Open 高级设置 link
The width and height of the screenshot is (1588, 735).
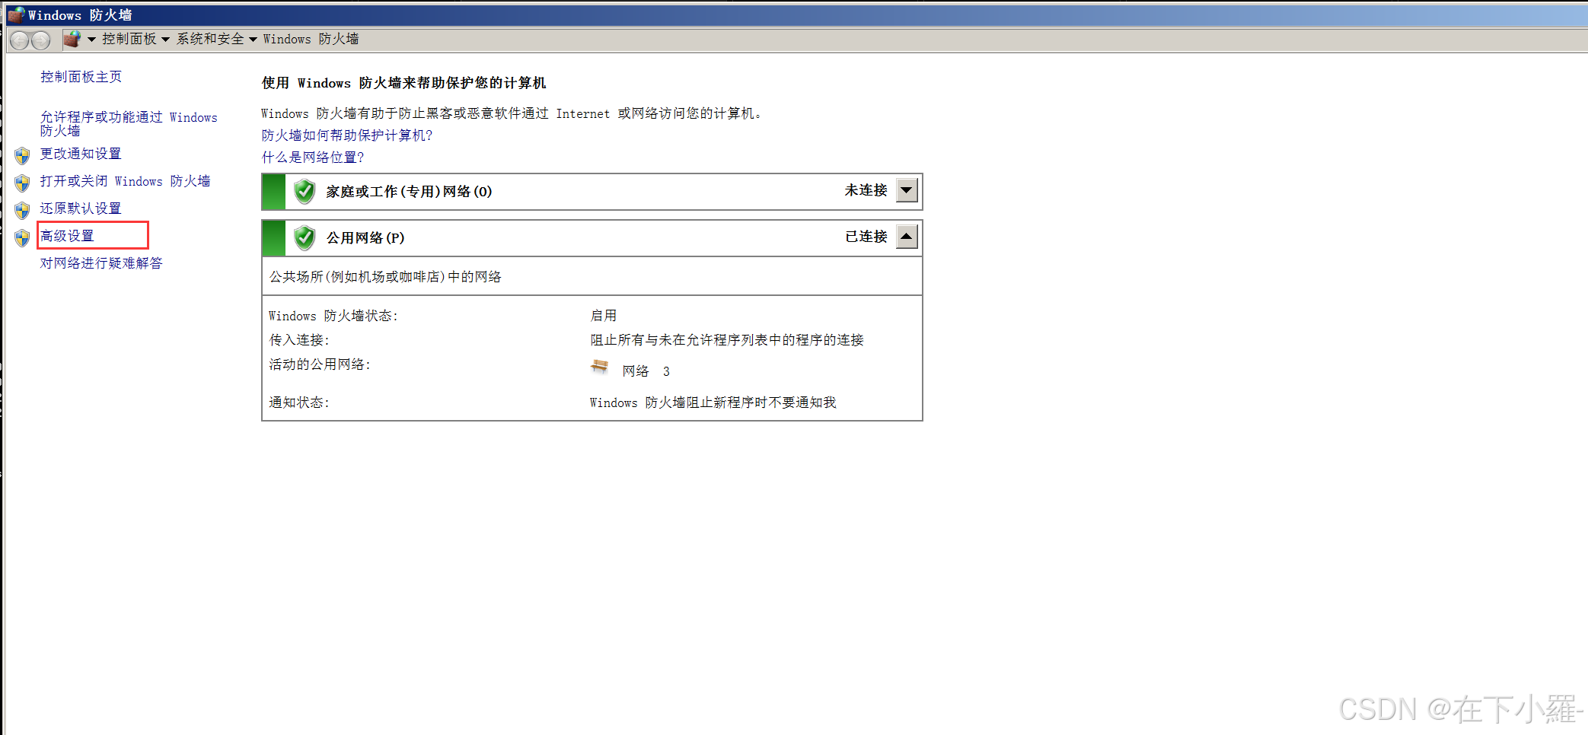[x=67, y=236]
